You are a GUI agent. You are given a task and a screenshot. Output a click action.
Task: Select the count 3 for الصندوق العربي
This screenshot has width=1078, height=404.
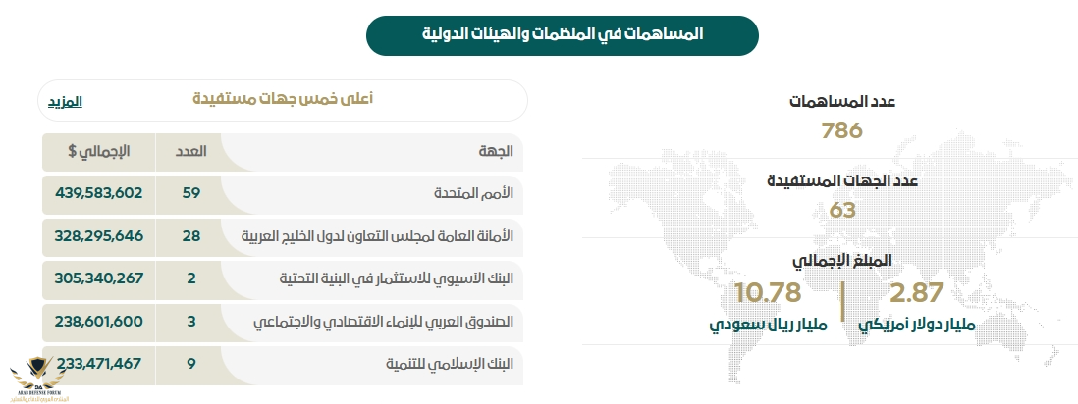coord(191,321)
